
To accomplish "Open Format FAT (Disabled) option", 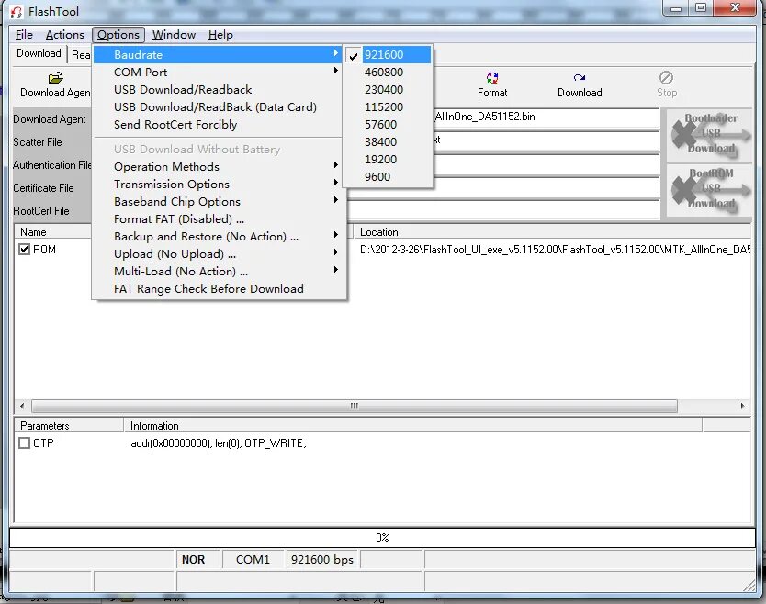I will [218, 218].
